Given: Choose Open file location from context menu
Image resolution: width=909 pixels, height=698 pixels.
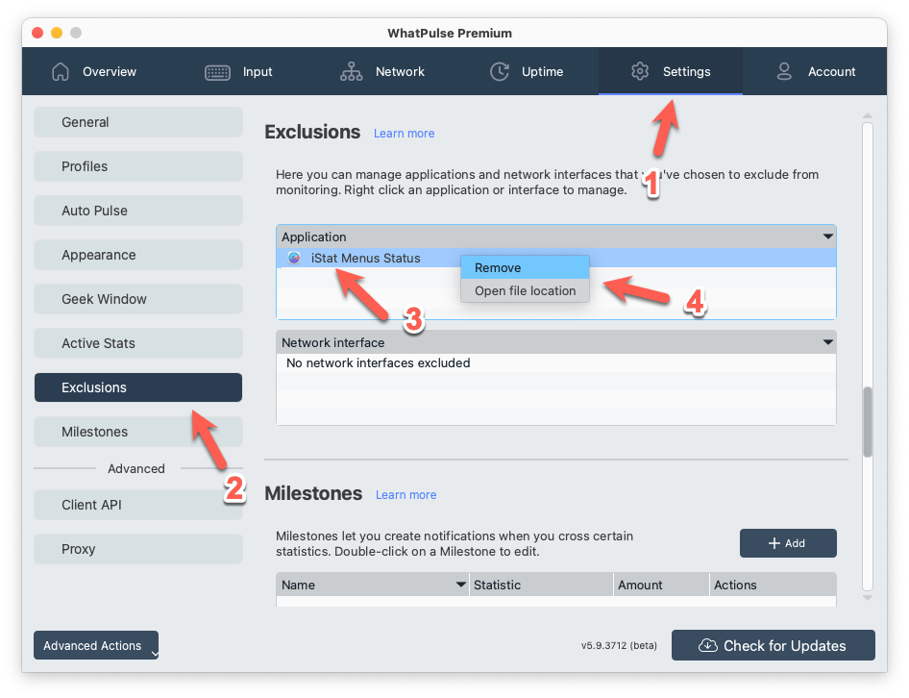Looking at the screenshot, I should [526, 290].
